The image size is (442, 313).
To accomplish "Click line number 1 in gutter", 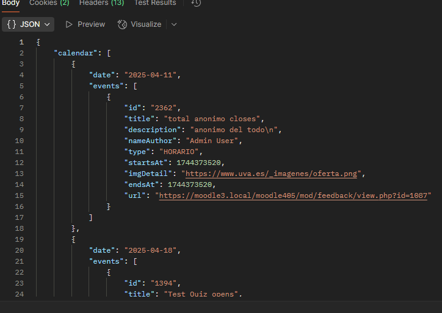I will point(21,42).
